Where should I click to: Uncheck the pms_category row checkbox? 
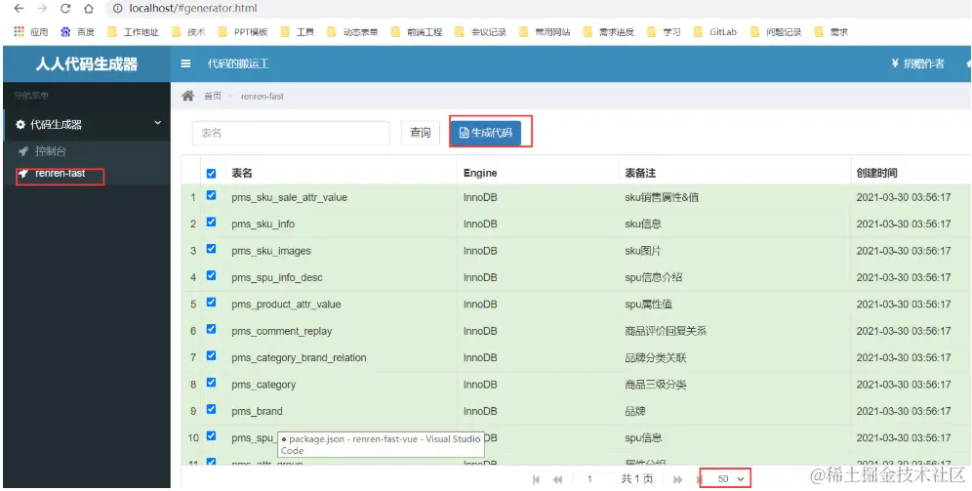tap(212, 382)
